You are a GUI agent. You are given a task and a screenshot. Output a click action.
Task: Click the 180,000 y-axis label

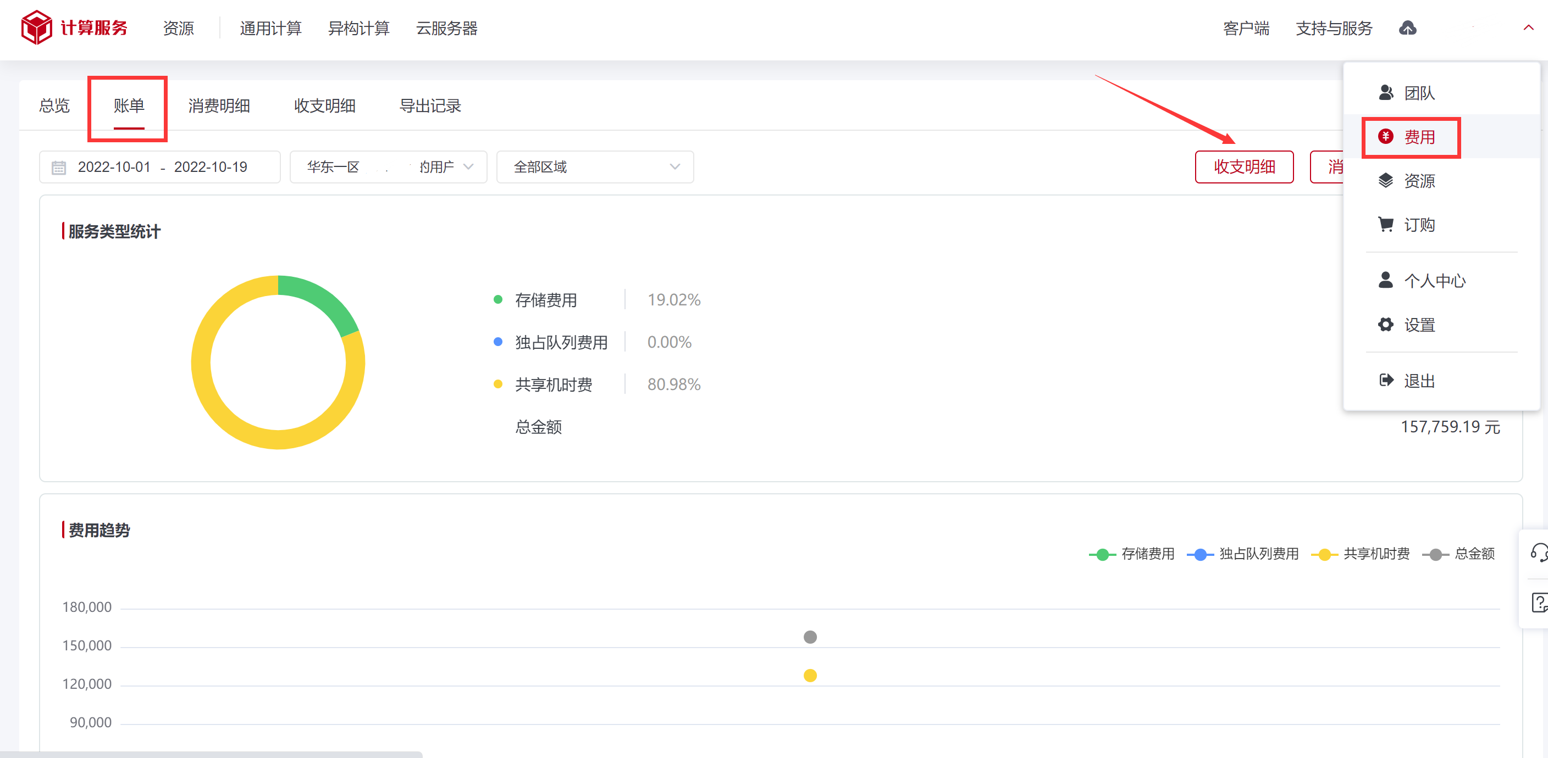pos(86,606)
